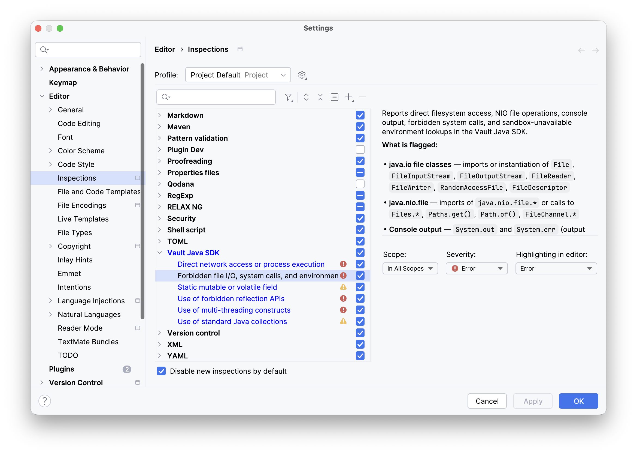Select Plugins in the settings sidebar
Image resolution: width=637 pixels, height=455 pixels.
[x=62, y=369]
